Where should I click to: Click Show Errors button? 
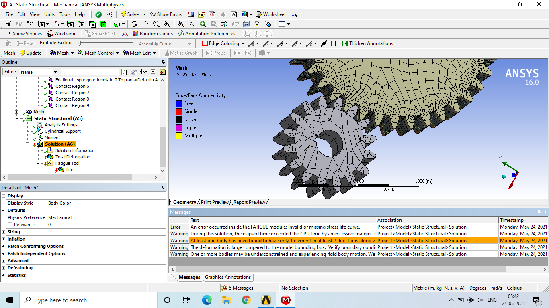coord(166,14)
